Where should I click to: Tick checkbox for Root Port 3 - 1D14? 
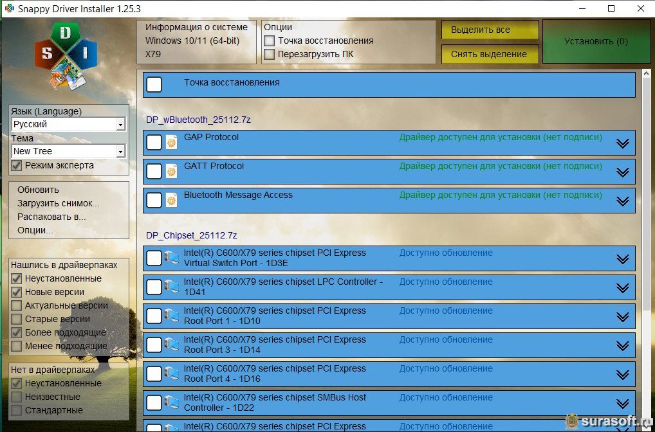pos(154,345)
